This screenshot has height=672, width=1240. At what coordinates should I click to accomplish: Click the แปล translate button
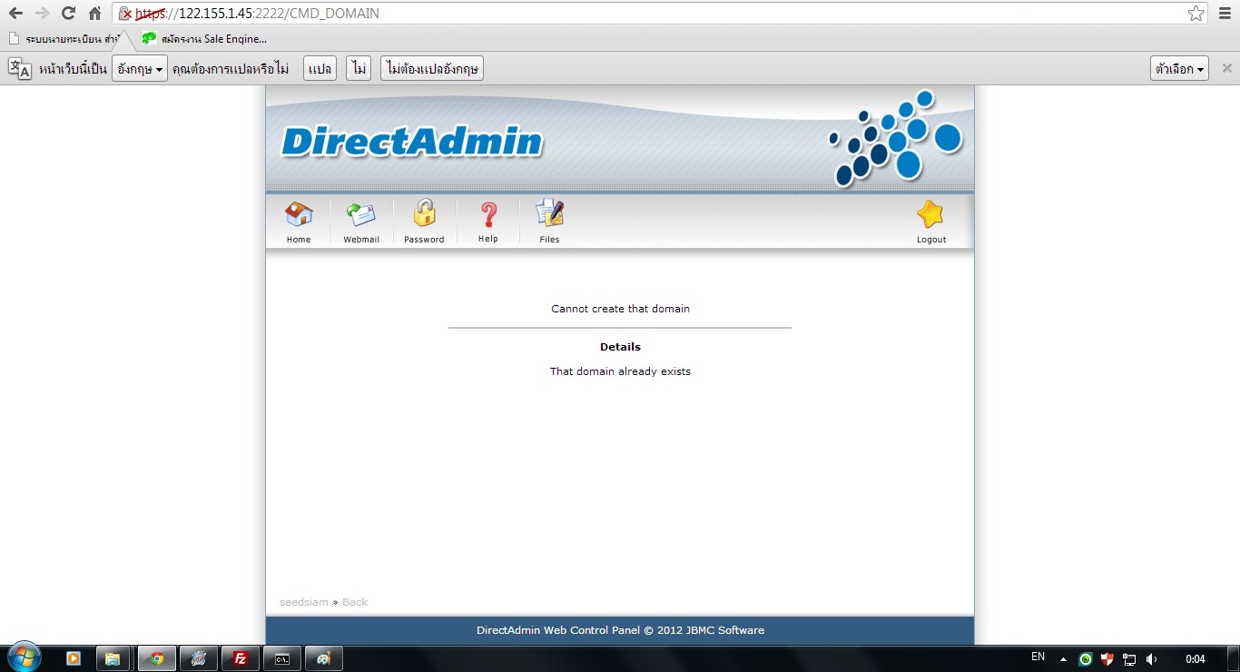[320, 68]
